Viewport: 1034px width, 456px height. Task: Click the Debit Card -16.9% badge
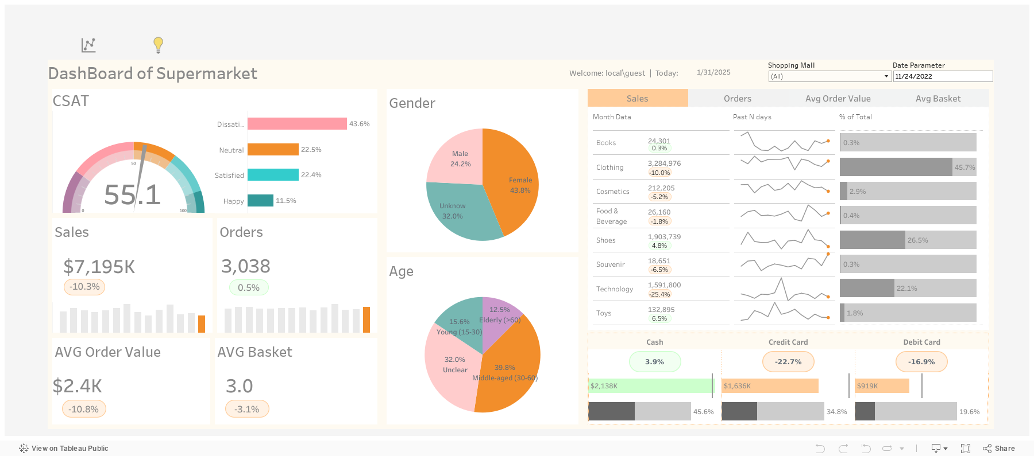(921, 362)
